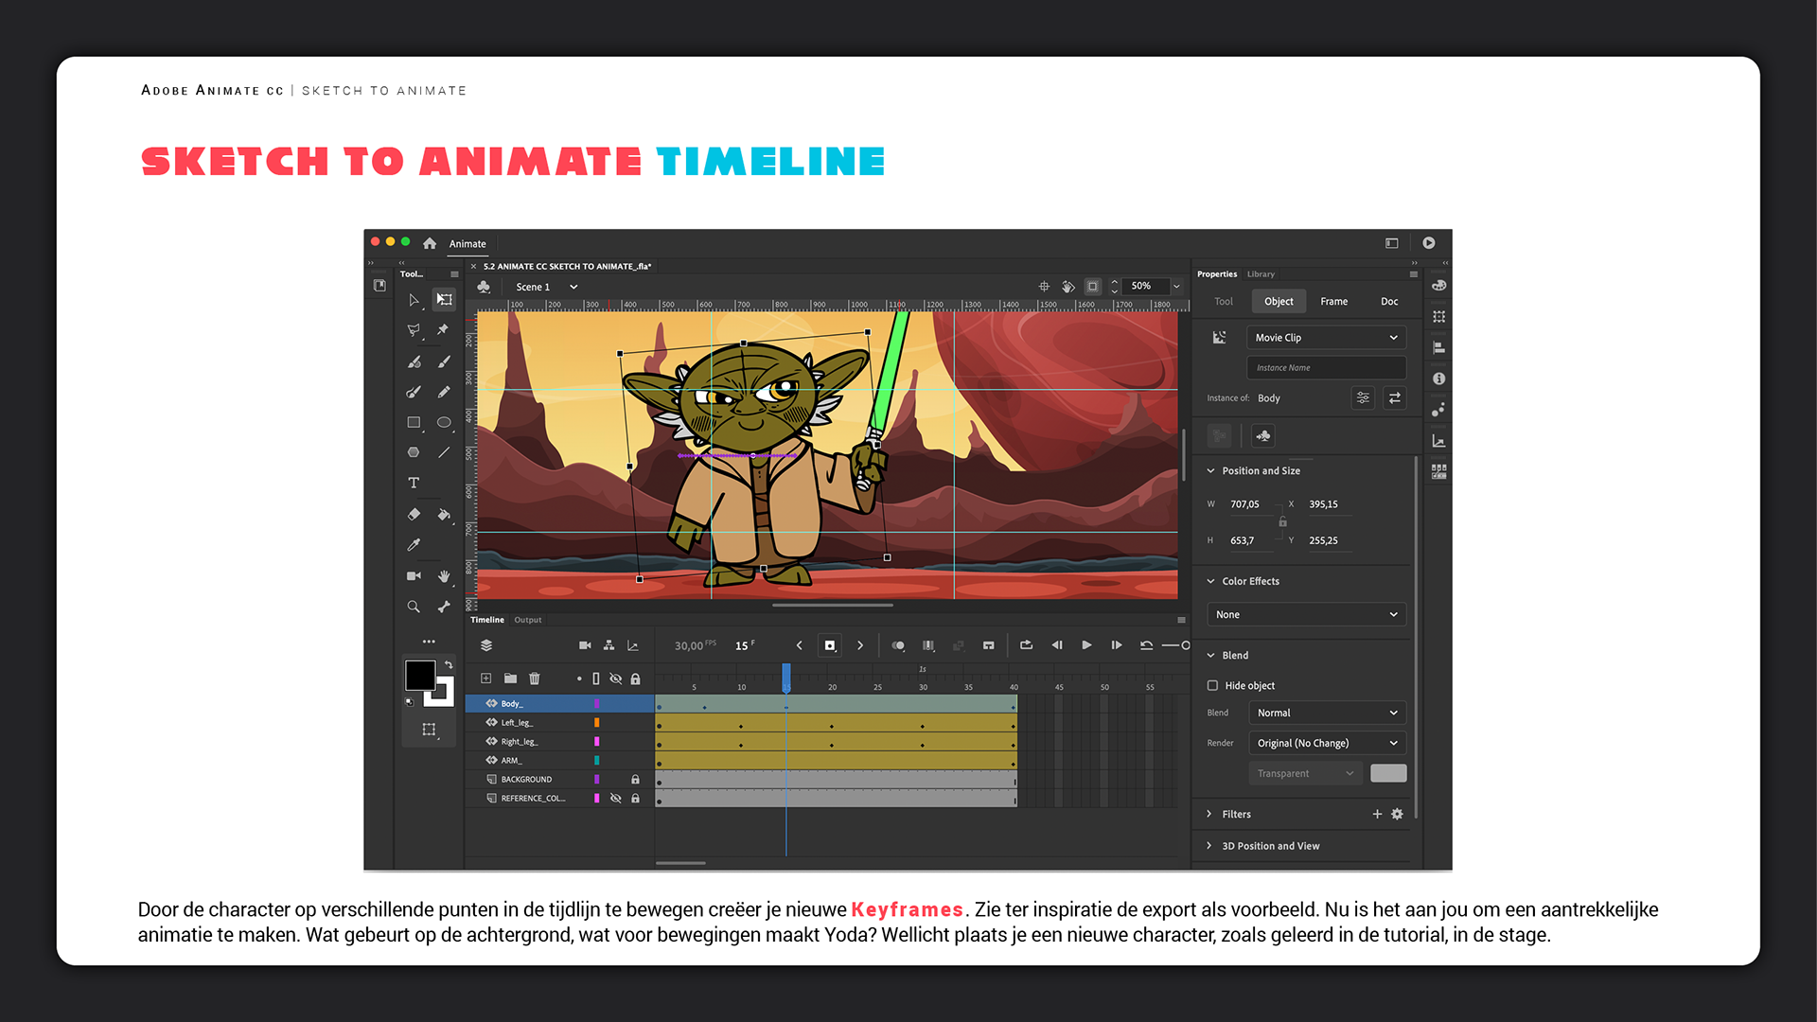The width and height of the screenshot is (1817, 1022).
Task: Click the Swap symbol button next to Body
Action: click(1394, 398)
